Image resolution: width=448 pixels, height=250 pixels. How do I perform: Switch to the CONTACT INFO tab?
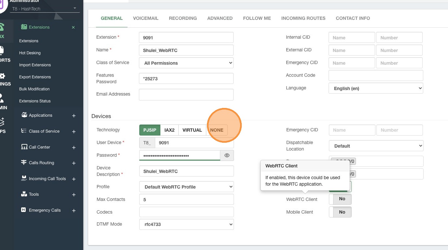(x=353, y=18)
